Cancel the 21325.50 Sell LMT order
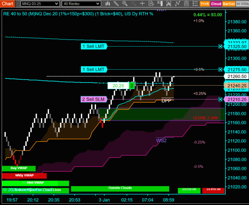This screenshot has width=249, height=205. [x=220, y=47]
